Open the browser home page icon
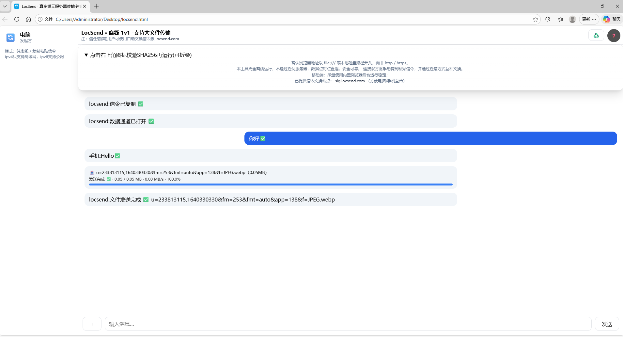 click(x=28, y=19)
